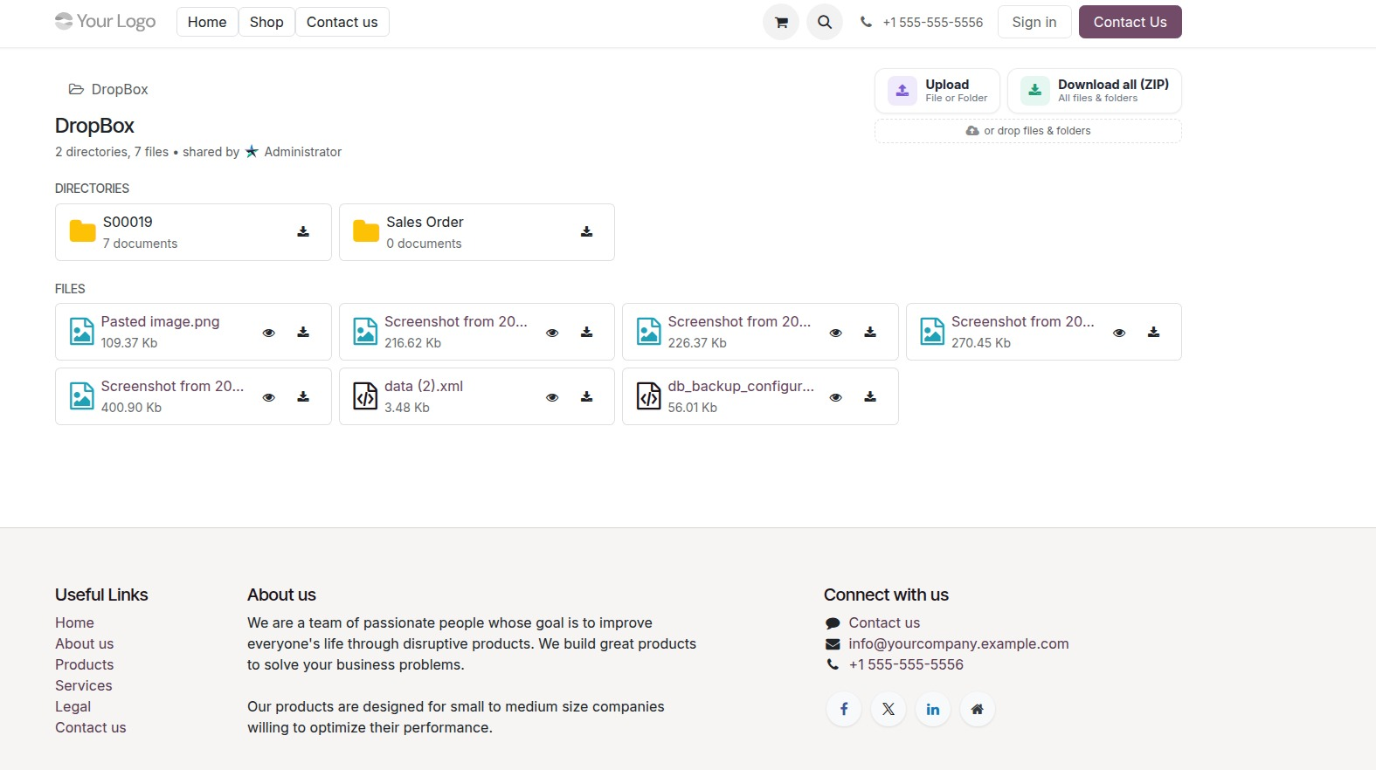Click the house icon beside LinkedIn
The image size is (1376, 770).
978,709
